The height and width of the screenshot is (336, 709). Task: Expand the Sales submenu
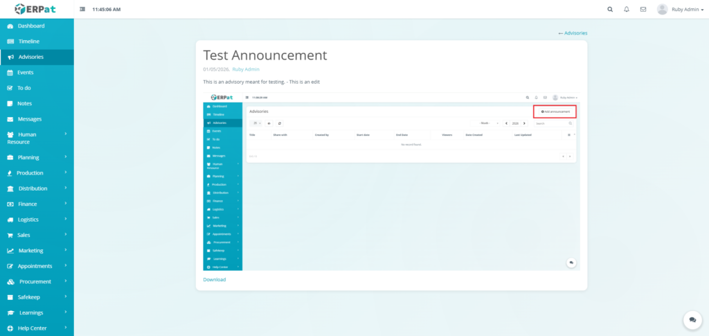(66, 234)
